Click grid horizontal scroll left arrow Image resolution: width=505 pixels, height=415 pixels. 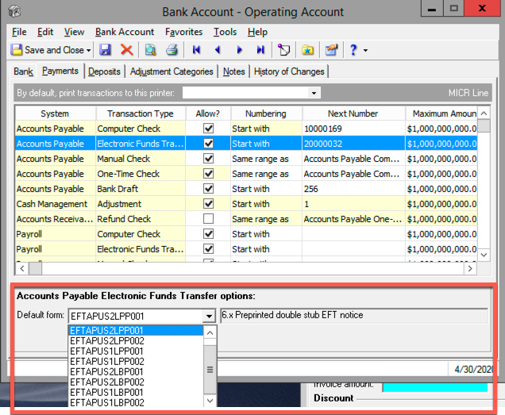click(22, 268)
